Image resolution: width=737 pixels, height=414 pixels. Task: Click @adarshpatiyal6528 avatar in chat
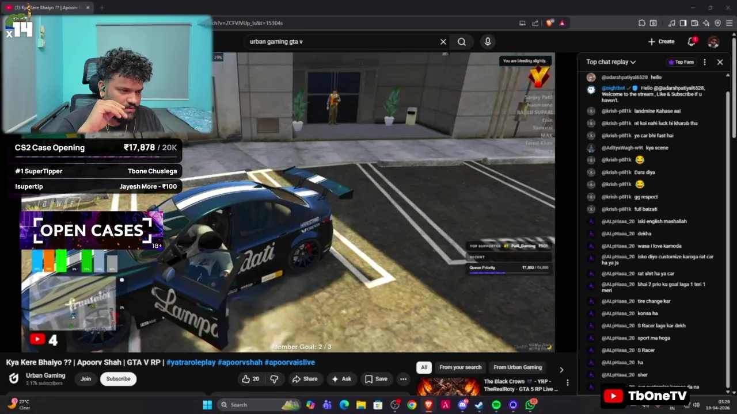click(x=591, y=77)
